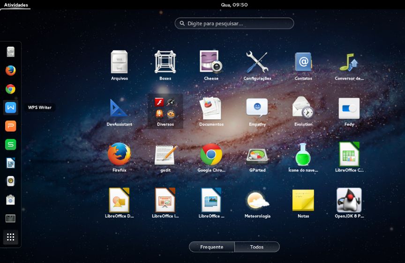Launch WPS Spreadsheets green icon in dash
This screenshot has width=405, height=263.
11,145
